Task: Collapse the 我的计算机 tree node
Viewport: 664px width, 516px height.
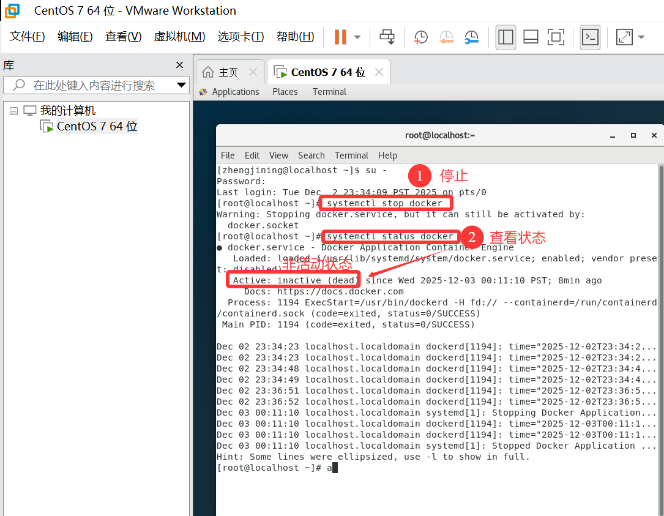Action: click(13, 110)
